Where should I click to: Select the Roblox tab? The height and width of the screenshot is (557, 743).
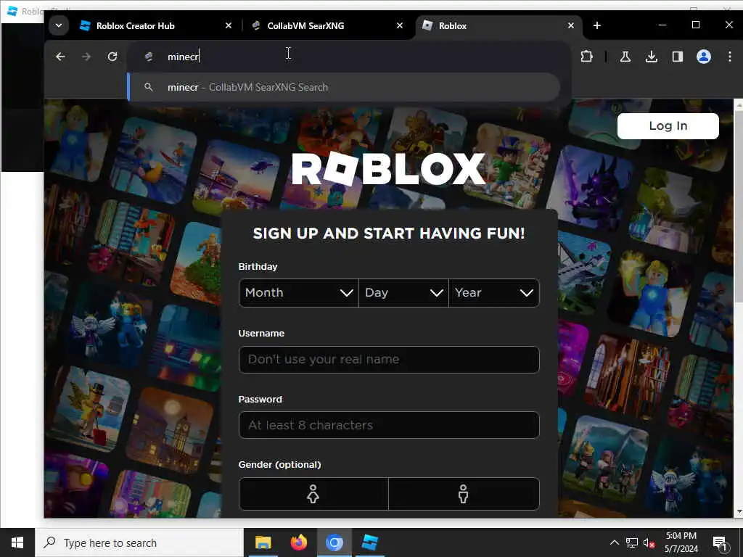pyautogui.click(x=499, y=25)
